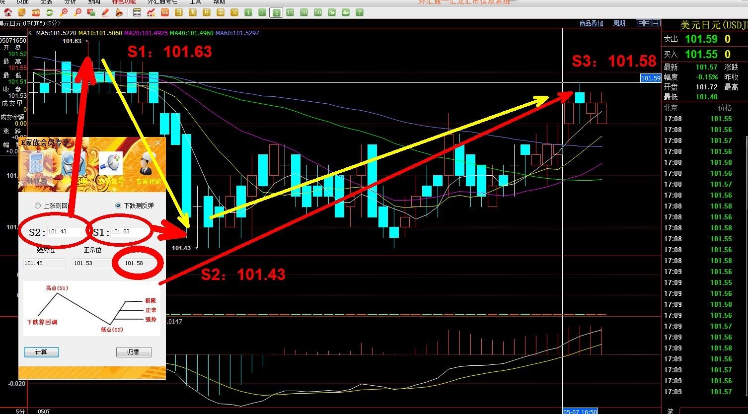
Task: Select the monthly 月 period icon
Action: (x=207, y=12)
